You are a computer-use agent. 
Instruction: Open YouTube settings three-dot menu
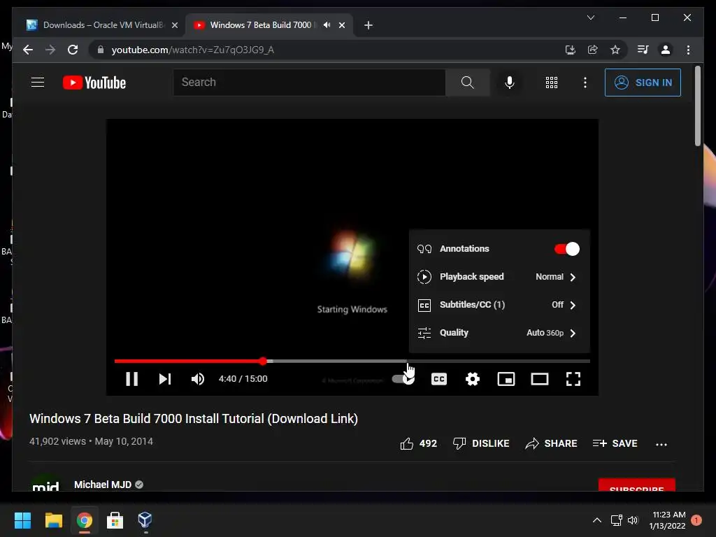pos(585,83)
